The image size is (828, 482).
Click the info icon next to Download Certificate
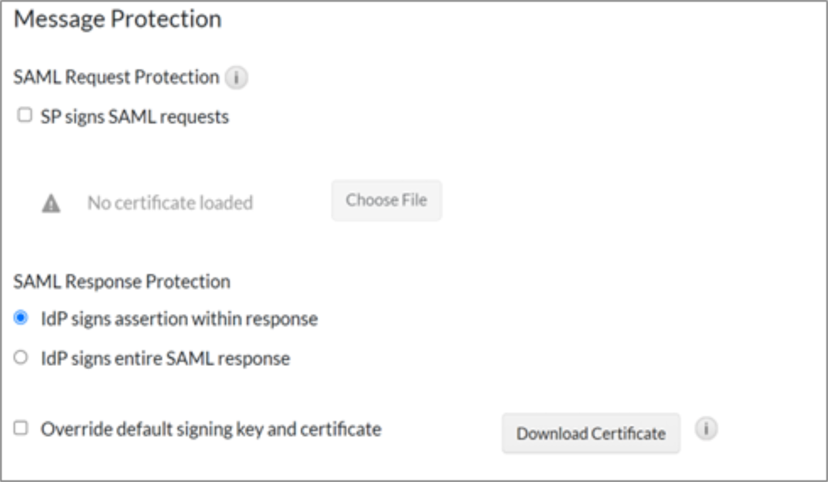pyautogui.click(x=706, y=428)
